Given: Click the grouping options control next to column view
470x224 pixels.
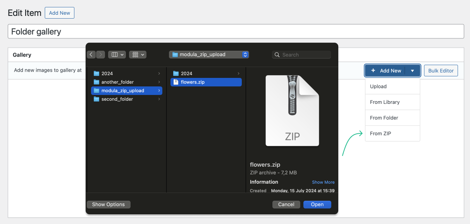Looking at the screenshot, I should 136,54.
